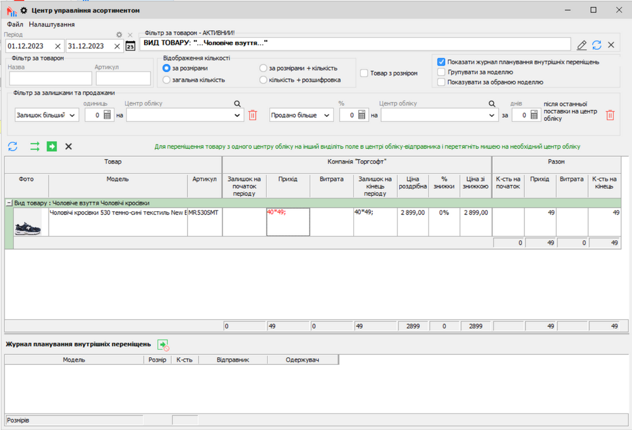This screenshot has width=632, height=430.
Task: Click the 'Назва' product filter input field
Action: (x=51, y=78)
